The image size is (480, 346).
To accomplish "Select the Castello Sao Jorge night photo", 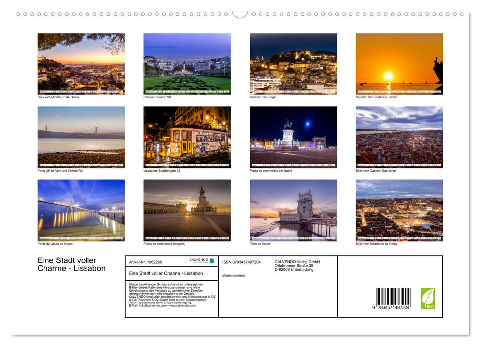I will click(x=293, y=63).
